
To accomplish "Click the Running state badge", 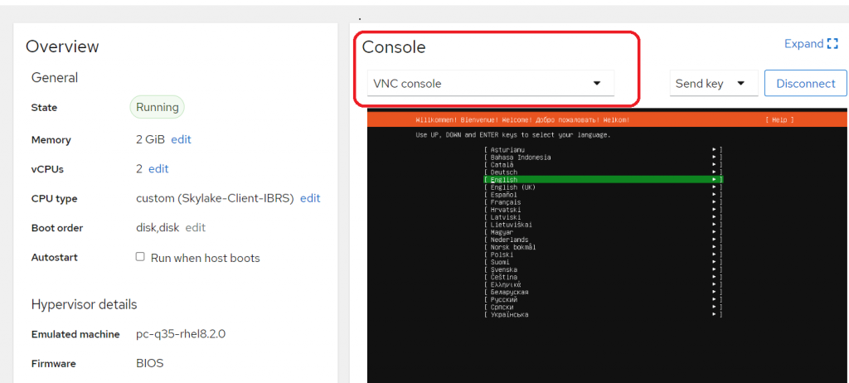I will 157,107.
